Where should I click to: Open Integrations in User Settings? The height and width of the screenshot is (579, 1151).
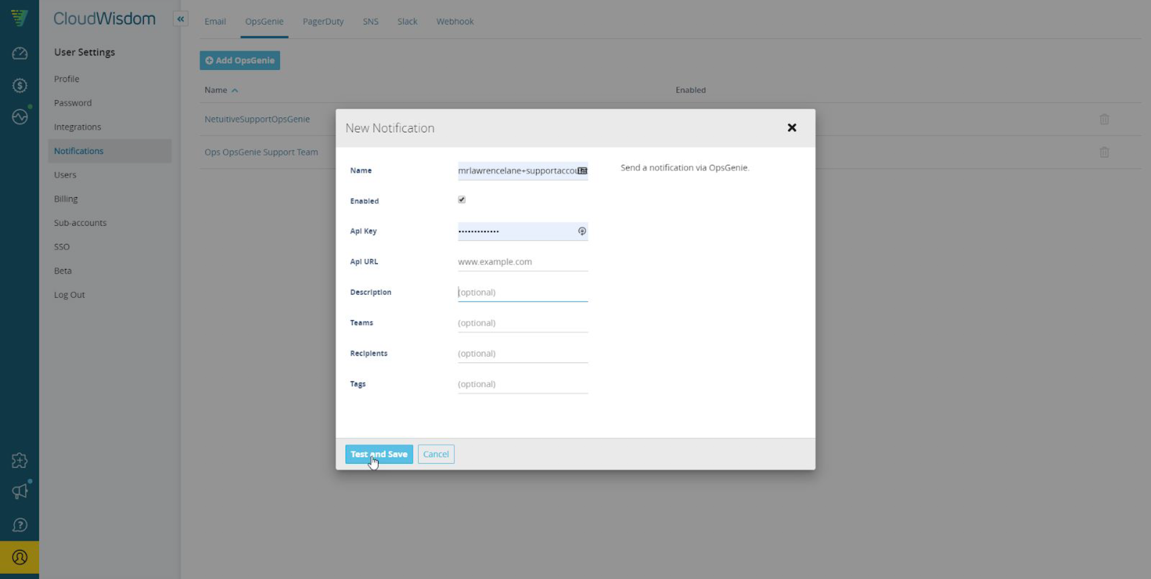point(78,127)
